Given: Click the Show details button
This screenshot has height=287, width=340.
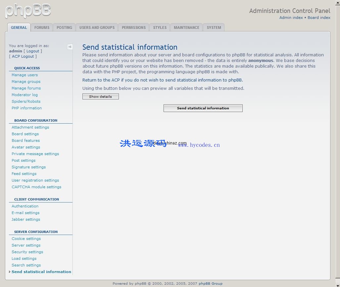Looking at the screenshot, I should (101, 96).
